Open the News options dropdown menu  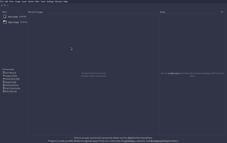tap(223, 12)
